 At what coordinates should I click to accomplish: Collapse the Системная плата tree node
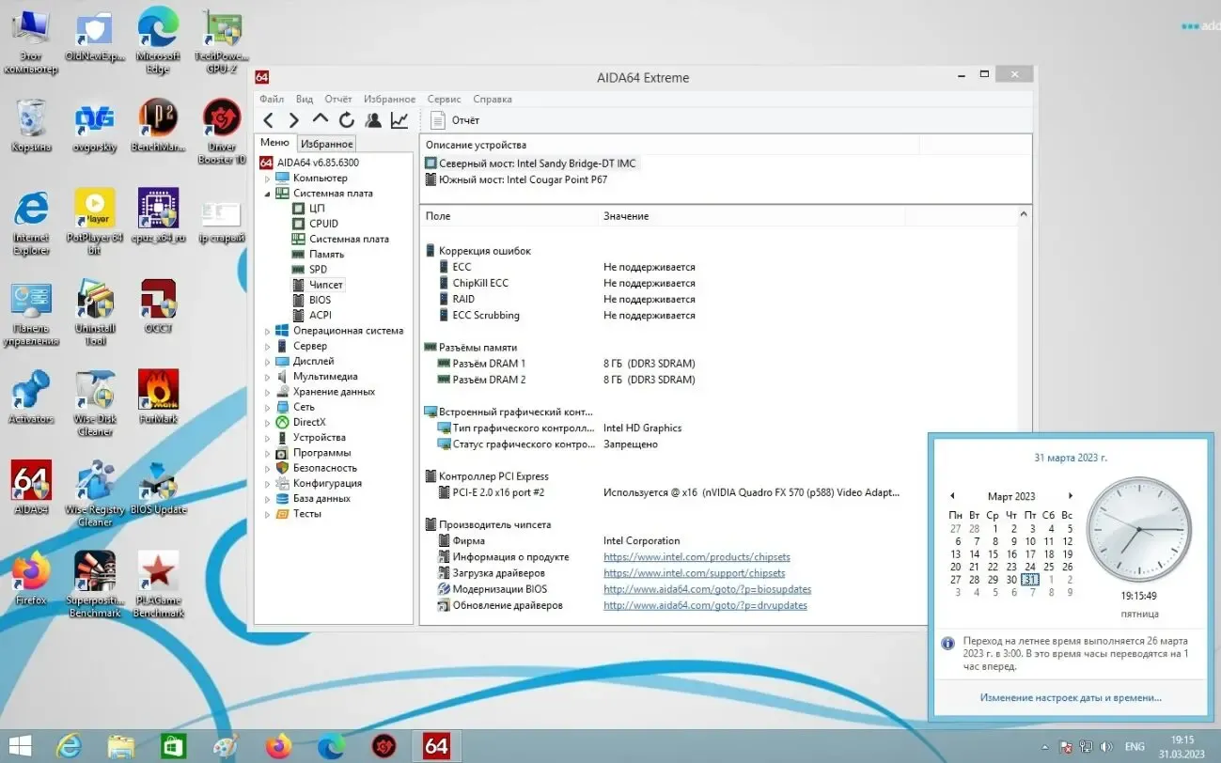coord(267,194)
